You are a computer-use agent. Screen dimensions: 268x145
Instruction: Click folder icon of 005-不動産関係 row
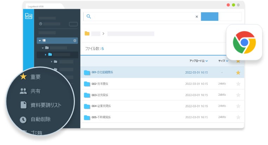(87, 118)
